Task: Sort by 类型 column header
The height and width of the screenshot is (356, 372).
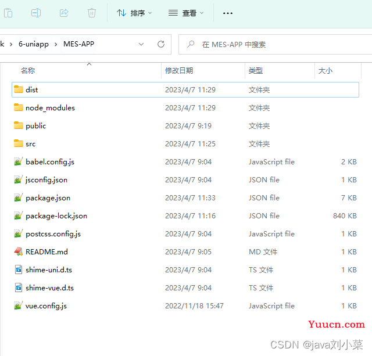Action: tap(256, 70)
